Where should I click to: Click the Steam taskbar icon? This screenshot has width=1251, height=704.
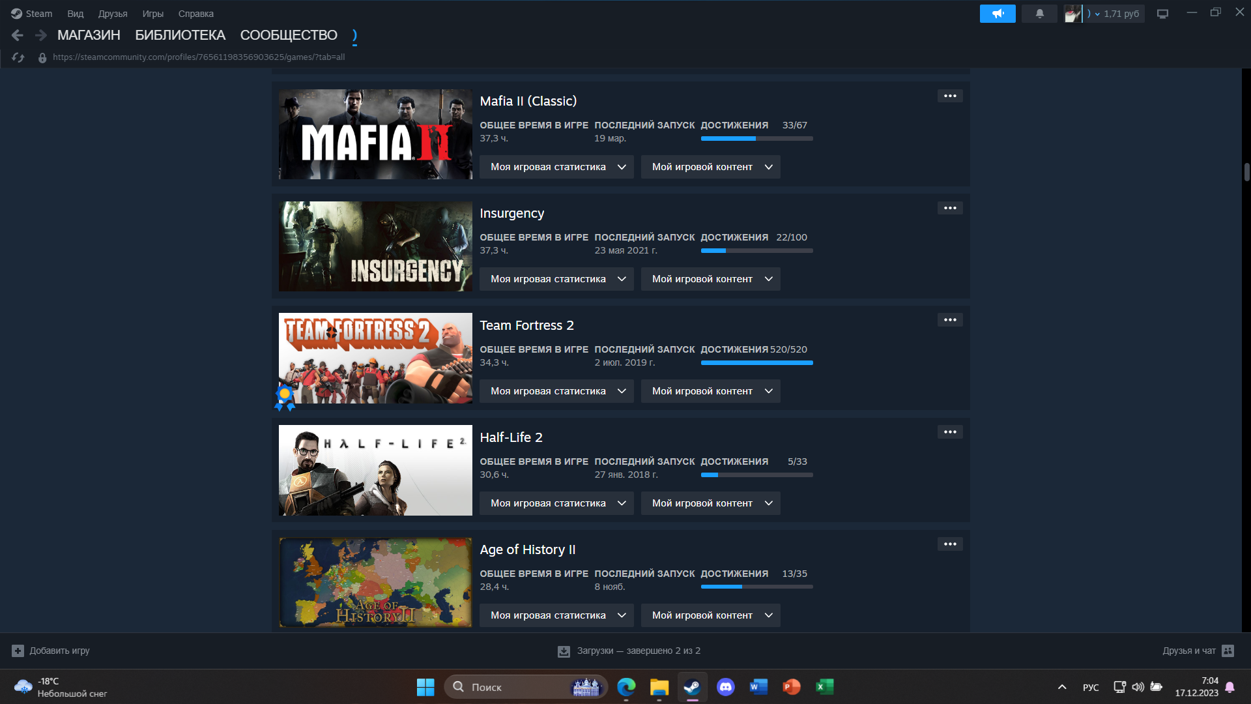coord(692,687)
